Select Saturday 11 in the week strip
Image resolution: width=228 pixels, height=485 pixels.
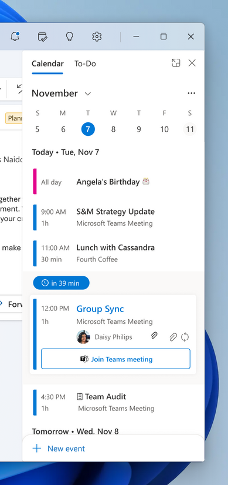pyautogui.click(x=190, y=129)
